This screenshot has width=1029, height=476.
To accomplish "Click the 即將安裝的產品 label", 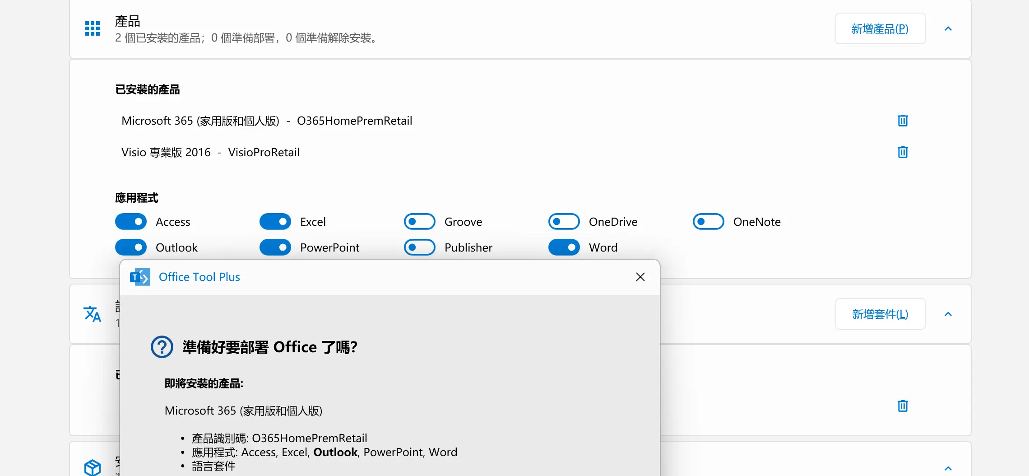I will point(204,383).
